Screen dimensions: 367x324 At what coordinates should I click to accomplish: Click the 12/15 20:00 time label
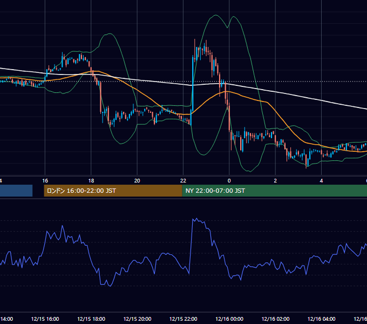pyautogui.click(x=137, y=319)
